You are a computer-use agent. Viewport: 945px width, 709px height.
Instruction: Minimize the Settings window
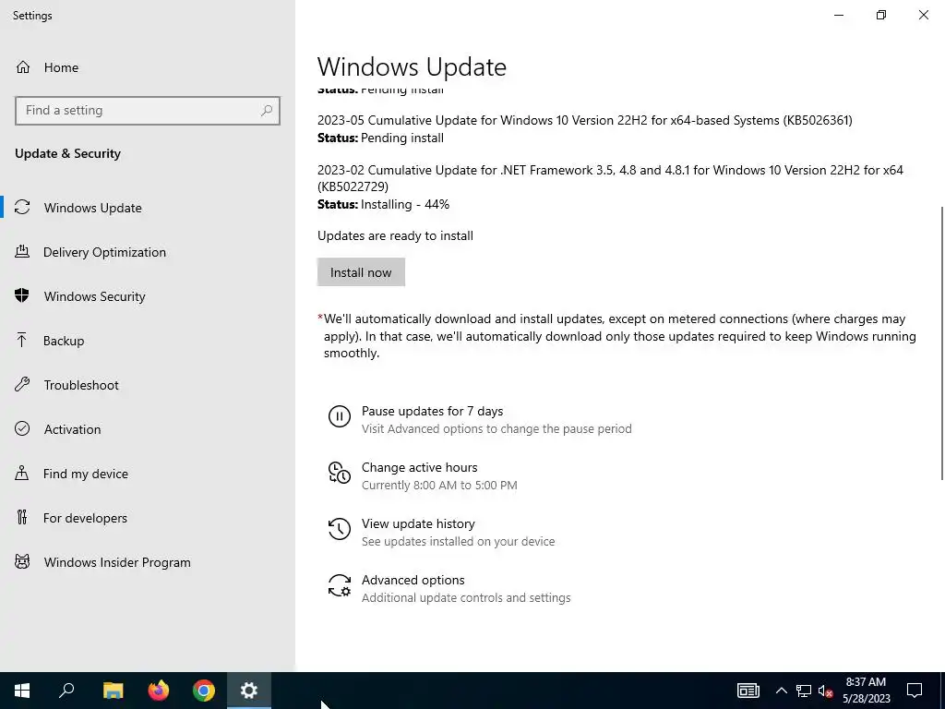838,15
